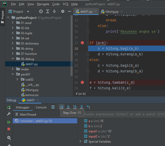
Task: Open the Project view dropdown arrow
Action: click(28, 12)
